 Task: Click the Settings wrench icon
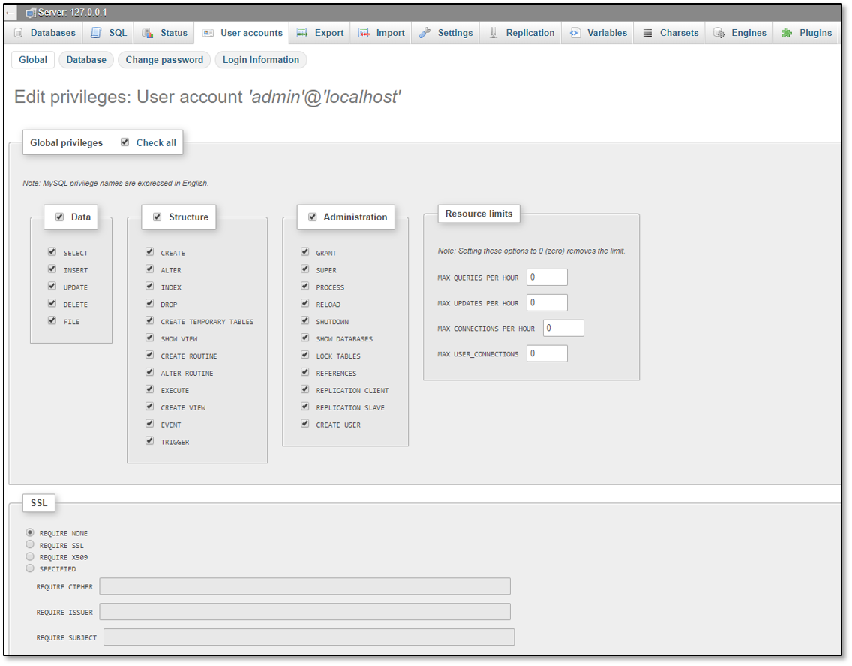pyautogui.click(x=425, y=33)
